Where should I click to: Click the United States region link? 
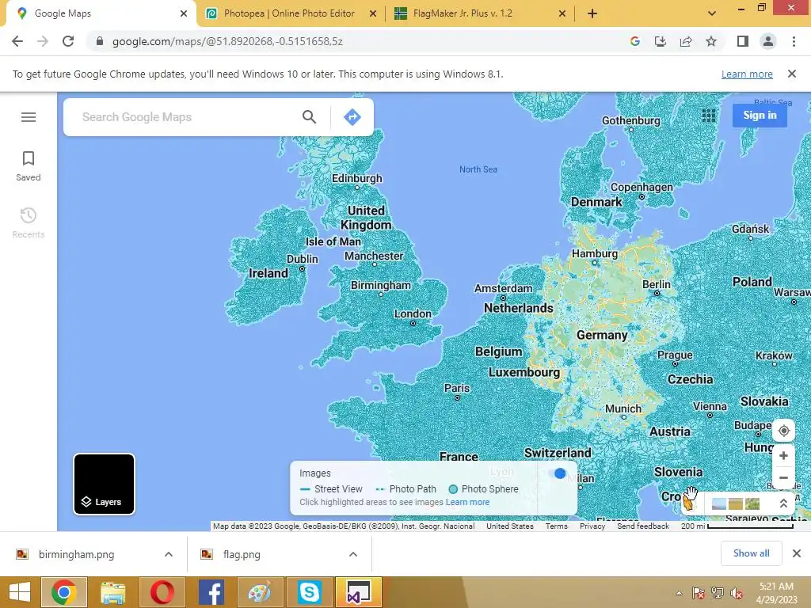pyautogui.click(x=509, y=526)
